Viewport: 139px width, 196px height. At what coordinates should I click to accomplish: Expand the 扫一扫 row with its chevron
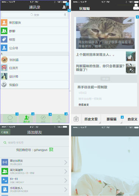[x=66, y=180]
